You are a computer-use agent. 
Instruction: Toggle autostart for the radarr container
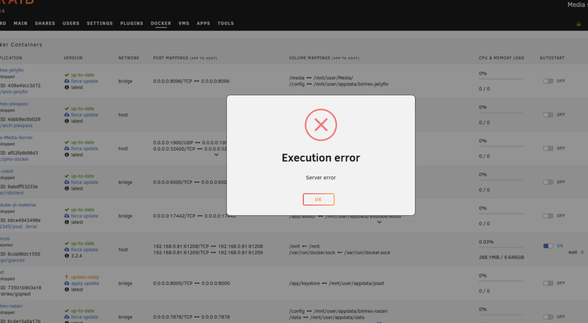tap(548, 317)
